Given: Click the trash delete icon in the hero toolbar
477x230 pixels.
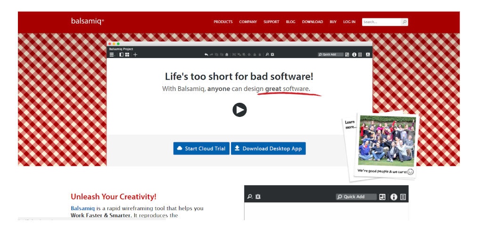Looking at the screenshot, I should pyautogui.click(x=260, y=55).
